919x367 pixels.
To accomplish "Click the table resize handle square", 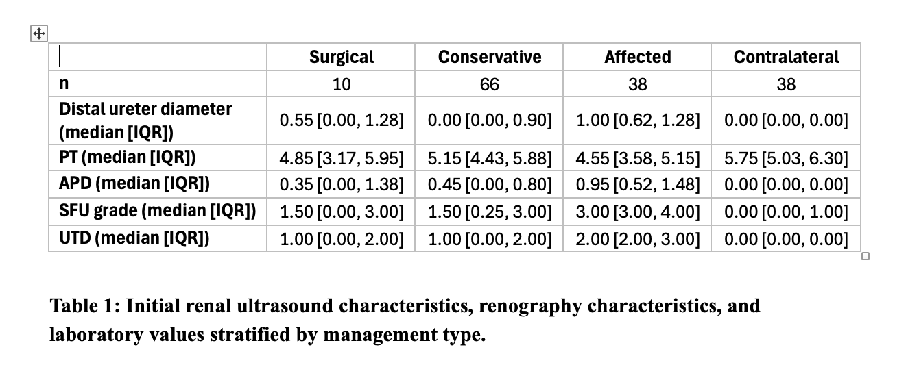I will click(x=866, y=257).
